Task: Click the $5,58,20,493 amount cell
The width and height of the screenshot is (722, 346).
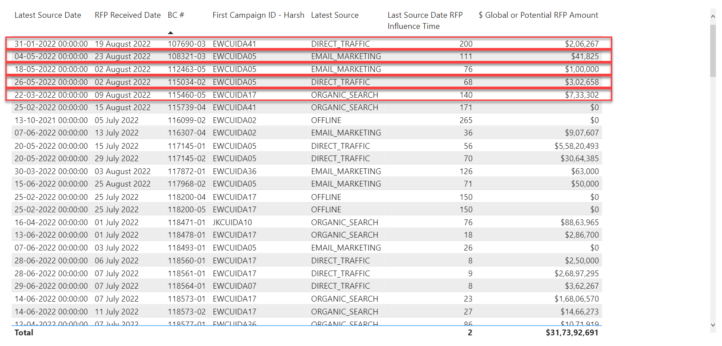Action: [x=576, y=146]
